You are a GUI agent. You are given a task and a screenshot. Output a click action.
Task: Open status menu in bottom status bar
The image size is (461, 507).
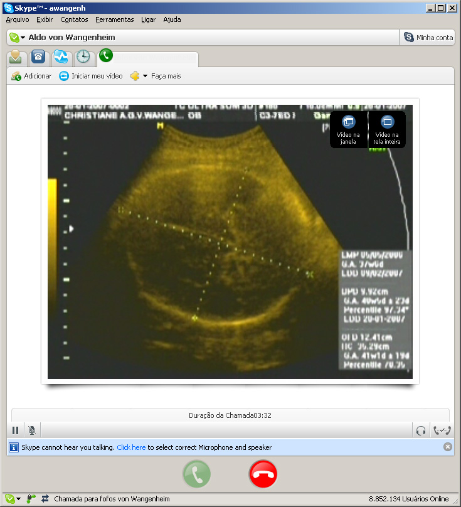click(13, 499)
